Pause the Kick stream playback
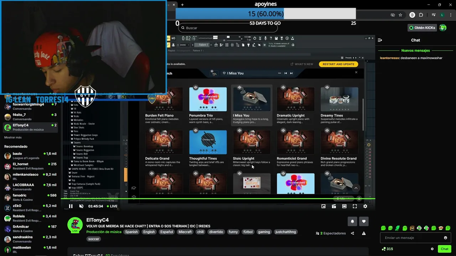 pos(71,206)
